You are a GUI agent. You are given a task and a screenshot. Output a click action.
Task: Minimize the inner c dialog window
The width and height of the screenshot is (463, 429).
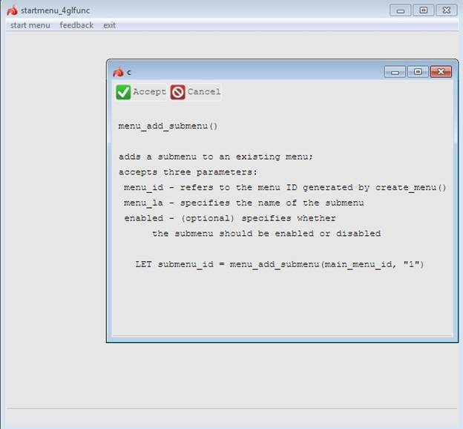pos(395,72)
